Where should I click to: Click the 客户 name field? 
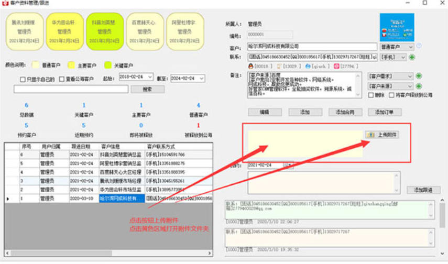tap(312, 47)
